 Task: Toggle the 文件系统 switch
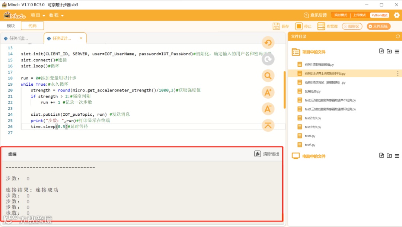tap(379, 26)
